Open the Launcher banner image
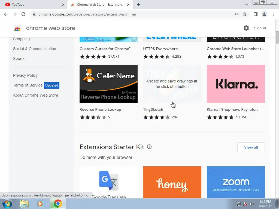The width and height of the screenshot is (279, 209). point(236,39)
